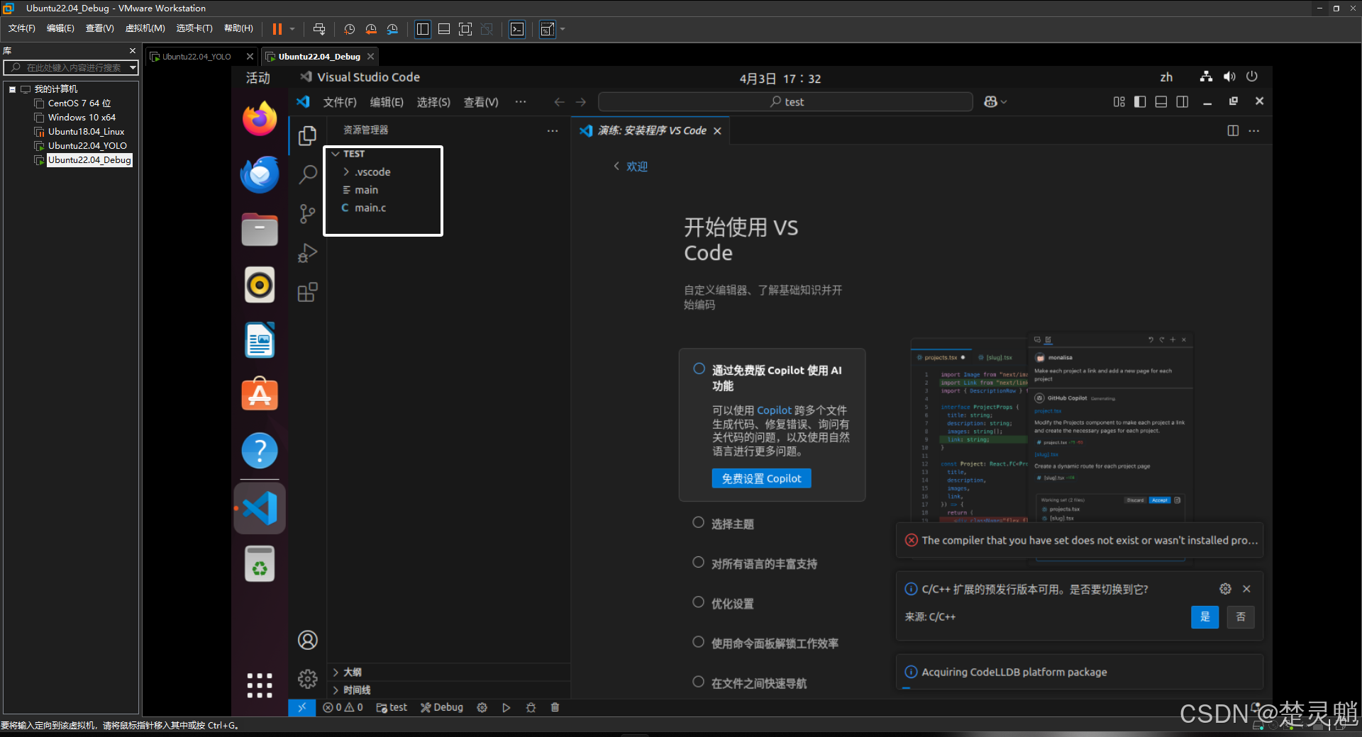The width and height of the screenshot is (1362, 737).
Task: Open the Copilot chat icon in title bar
Action: click(x=990, y=102)
